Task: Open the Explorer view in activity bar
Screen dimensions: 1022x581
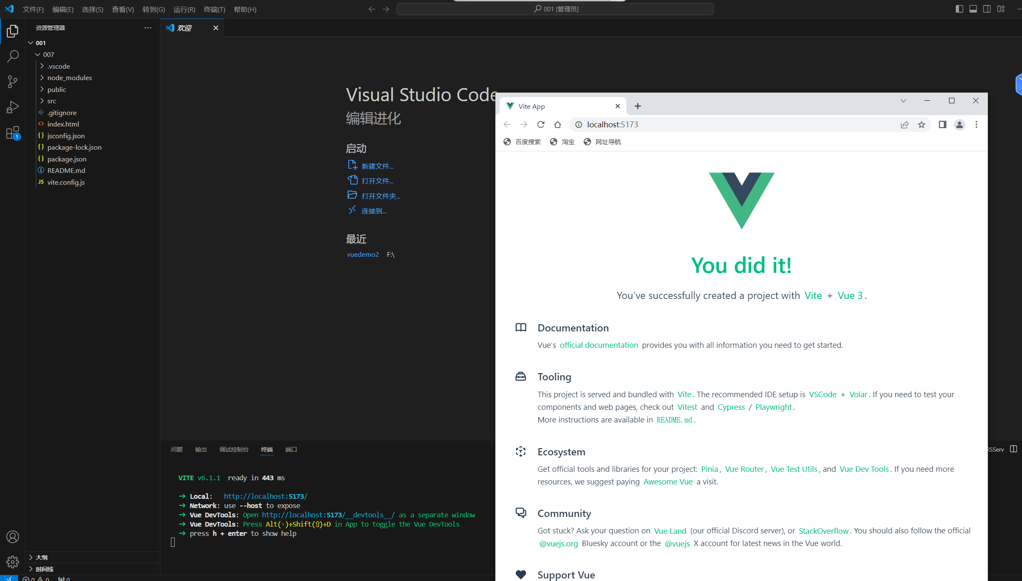Action: 13,31
